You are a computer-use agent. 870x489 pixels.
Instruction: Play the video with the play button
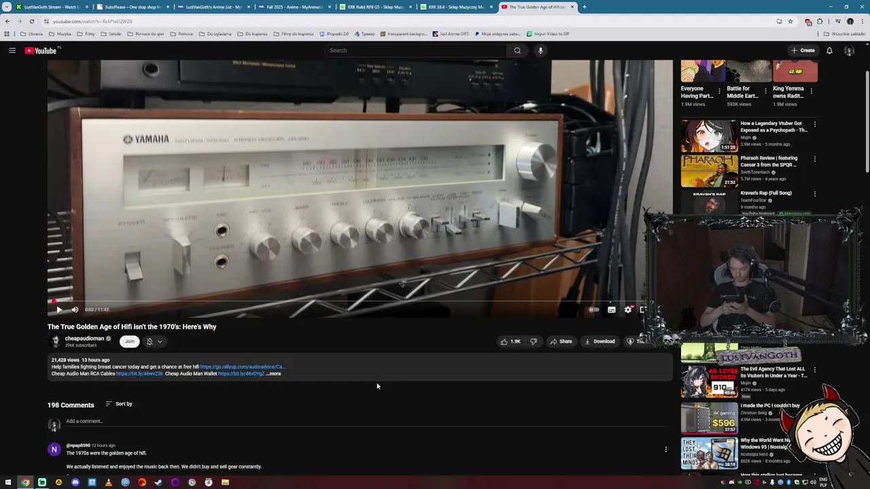(59, 310)
